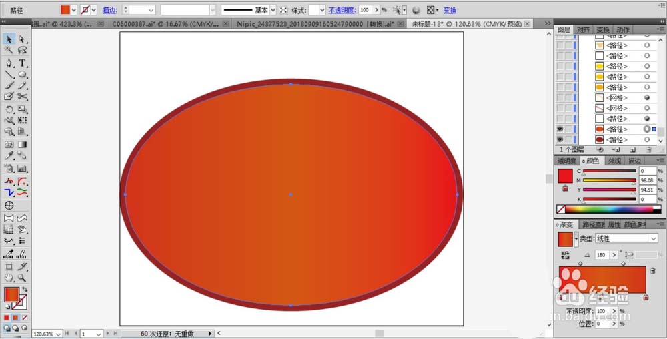667x339 pixels.
Task: Open 样式 graphic style dropdown
Action: click(x=322, y=10)
